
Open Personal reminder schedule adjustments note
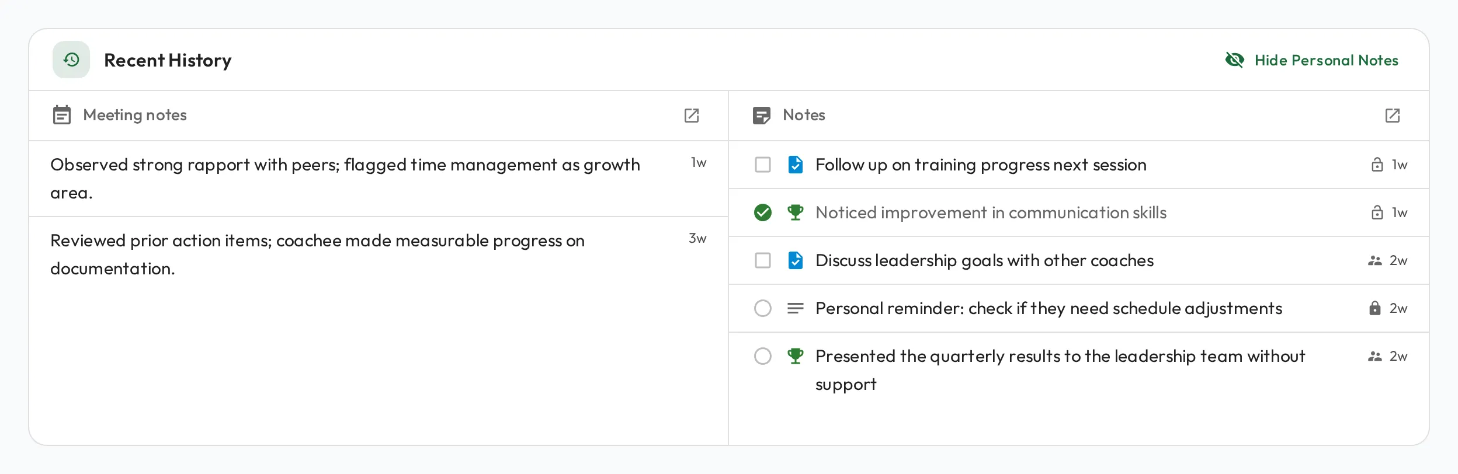tap(1079, 308)
